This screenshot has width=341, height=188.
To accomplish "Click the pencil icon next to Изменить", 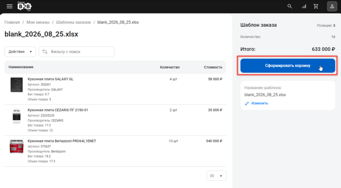I will pyautogui.click(x=247, y=104).
